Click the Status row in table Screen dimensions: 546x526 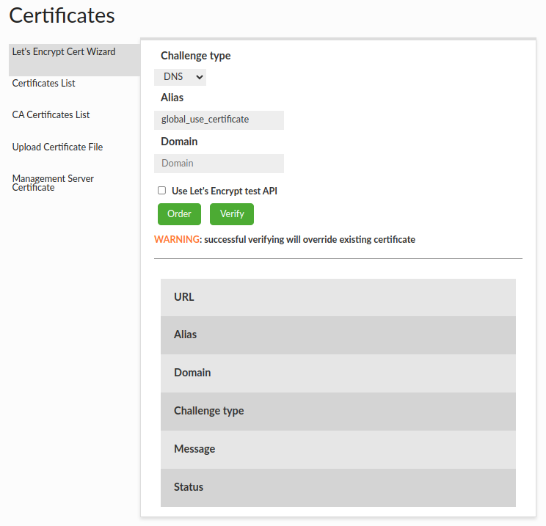coord(338,488)
